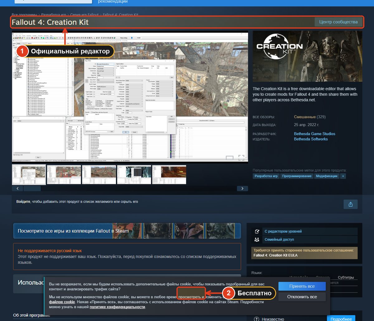This screenshot has width=374, height=321.
Task: Open the файлов cookie settings link
Action: 62,302
